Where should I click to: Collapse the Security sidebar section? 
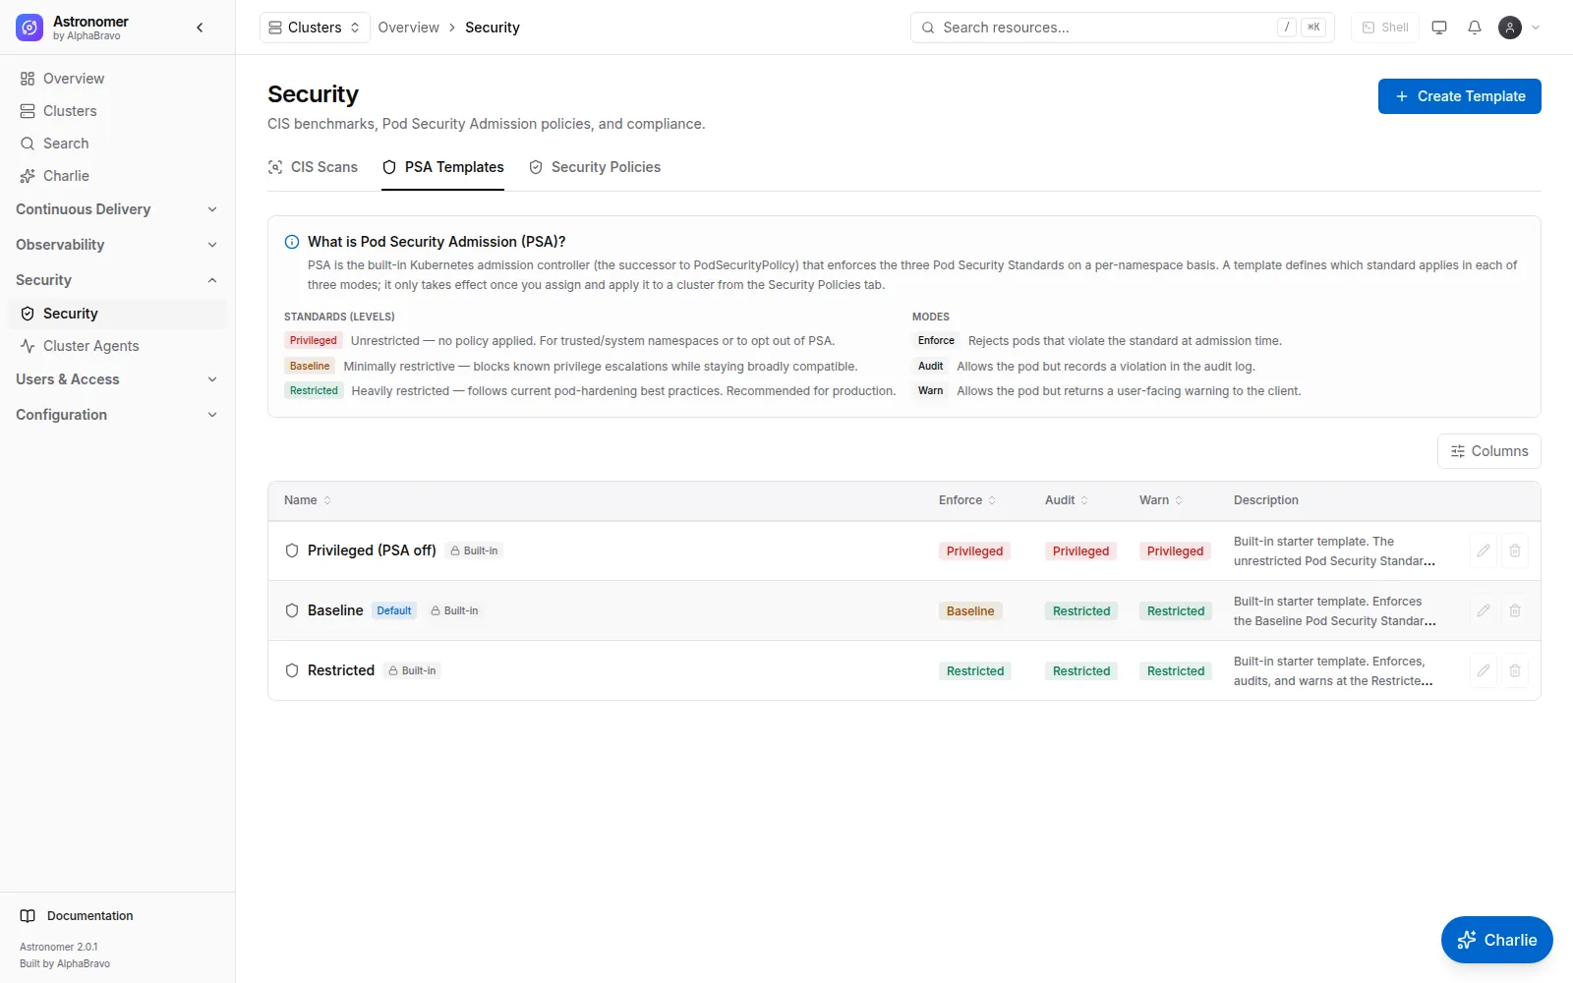pyautogui.click(x=117, y=280)
